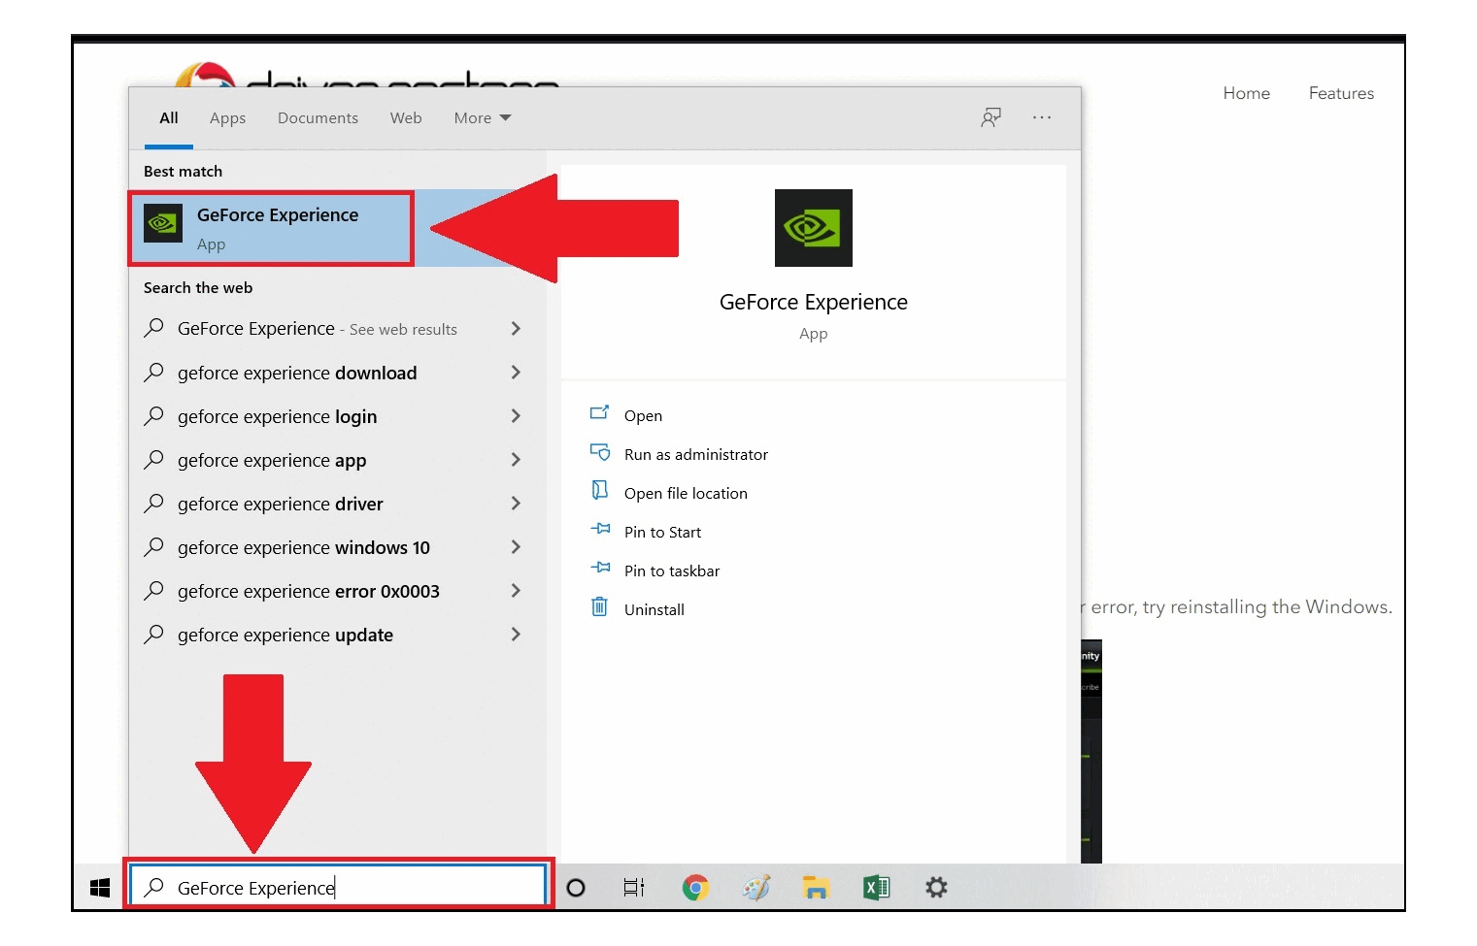Choose Open file location
This screenshot has width=1477, height=946.
click(x=686, y=493)
